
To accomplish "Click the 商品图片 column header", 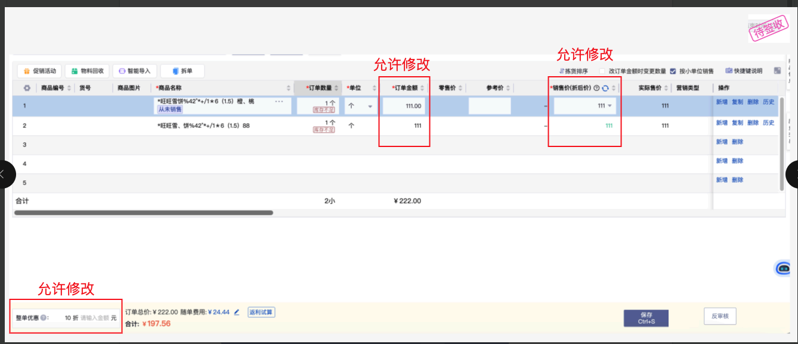I will click(128, 88).
